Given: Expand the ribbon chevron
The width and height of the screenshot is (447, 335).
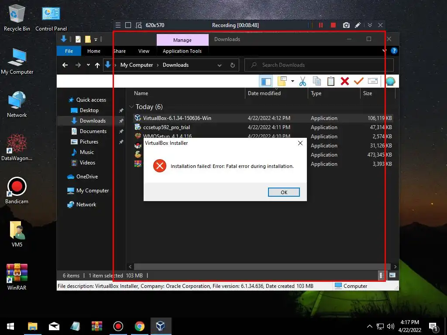Looking at the screenshot, I should pyautogui.click(x=385, y=51).
